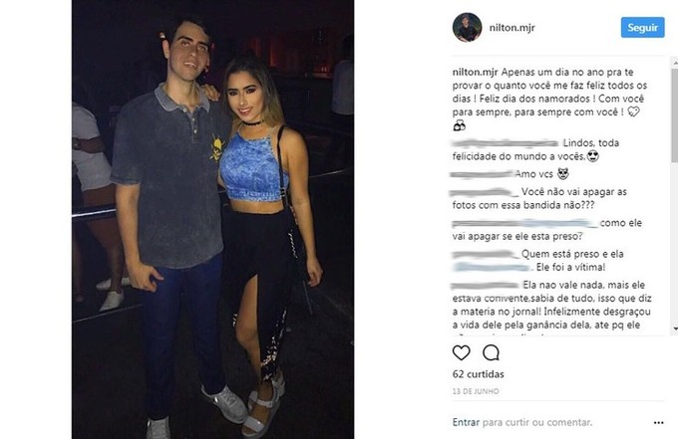Click the comment scrollbar up arrow
Viewport: 678px width, 439px height.
point(675,63)
